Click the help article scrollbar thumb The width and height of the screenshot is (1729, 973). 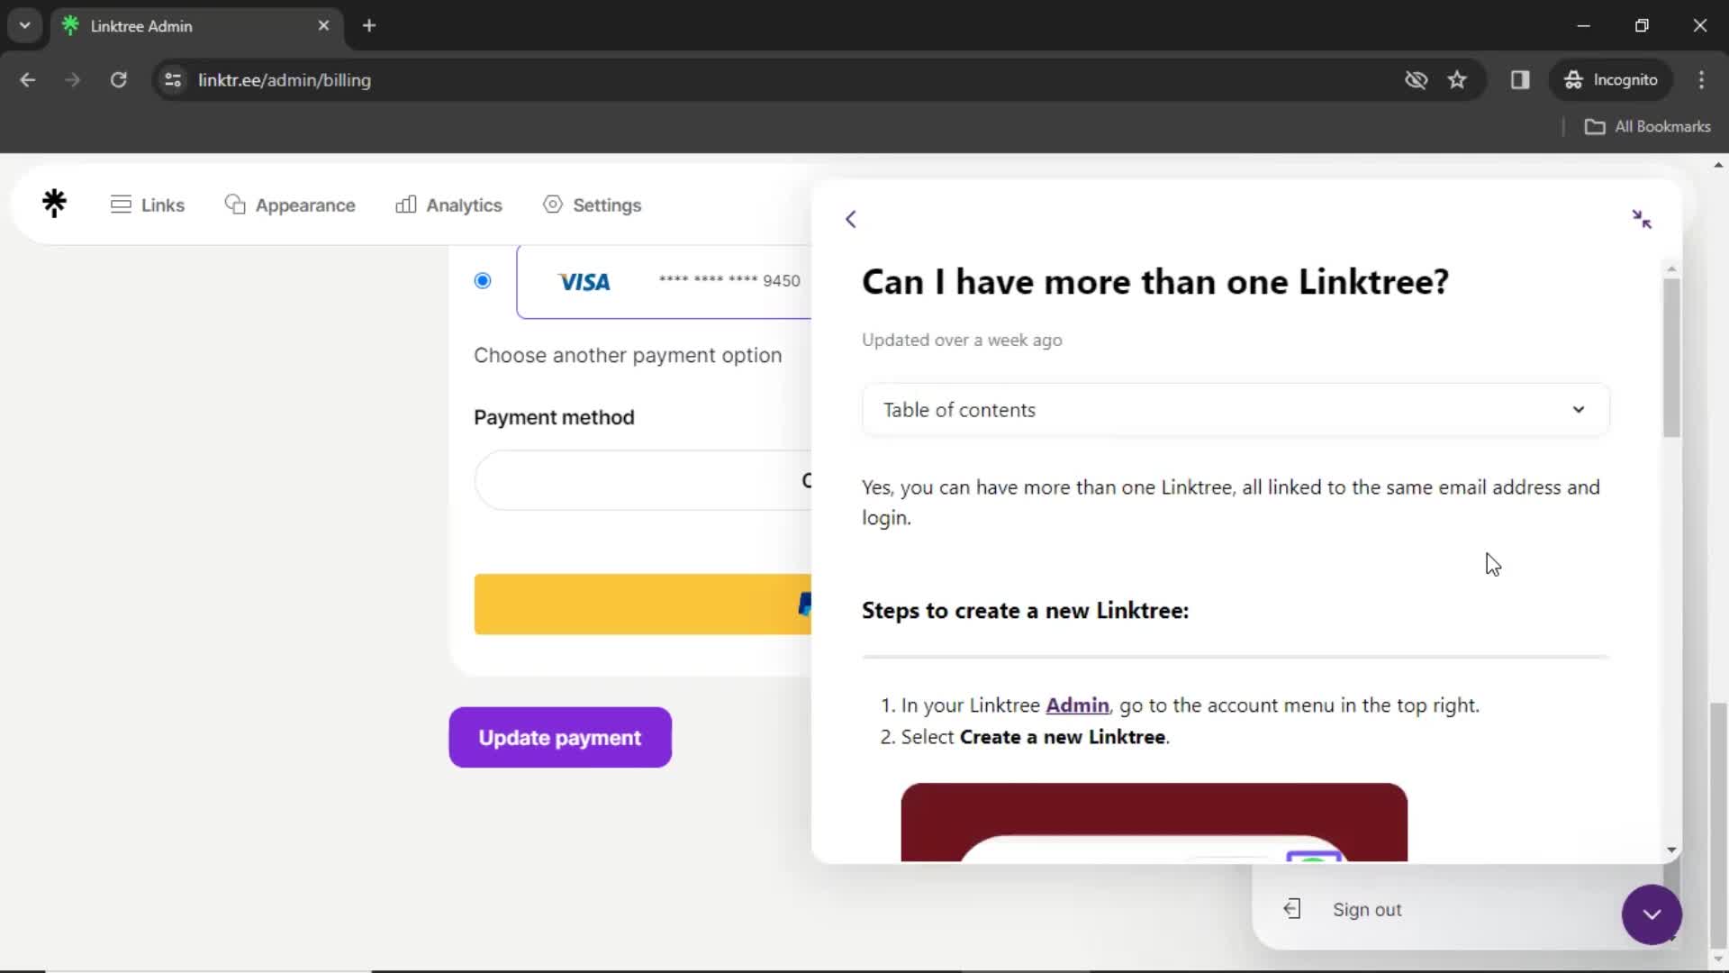click(1671, 358)
